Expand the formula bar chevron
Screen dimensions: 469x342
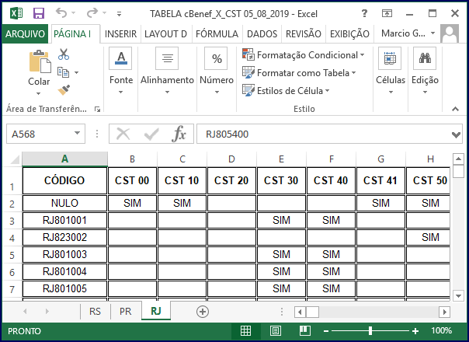click(456, 134)
